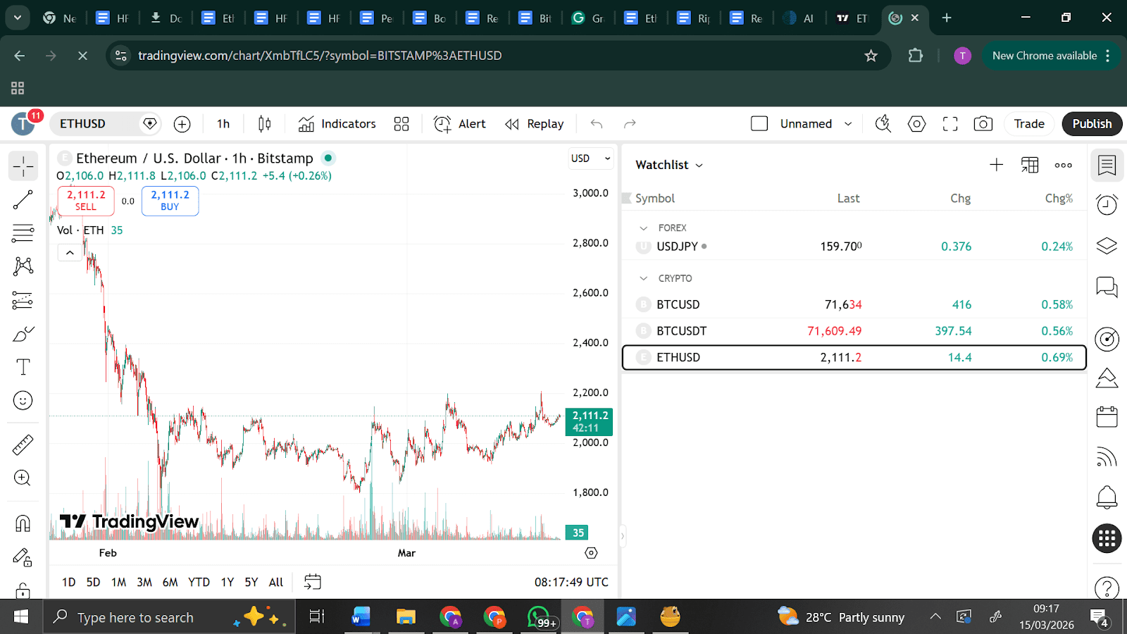Viewport: 1127px width, 634px height.
Task: Open WhatsApp from the Windows taskbar
Action: pyautogui.click(x=539, y=617)
